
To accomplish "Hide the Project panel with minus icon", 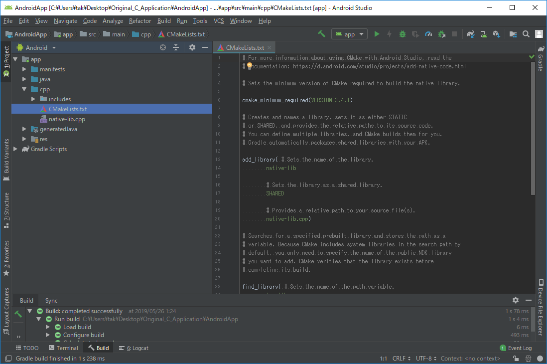I will point(205,47).
